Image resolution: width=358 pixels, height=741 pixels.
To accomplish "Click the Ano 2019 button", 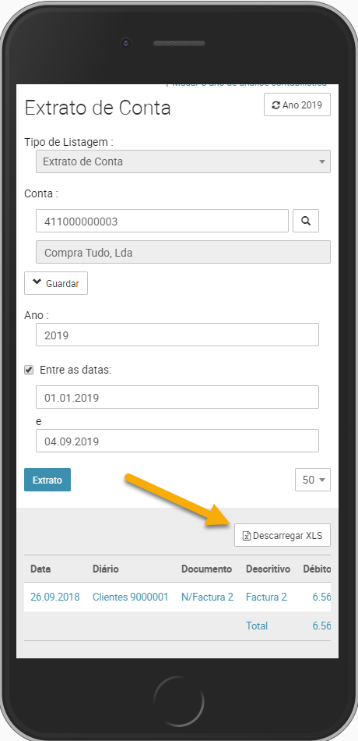I will pyautogui.click(x=297, y=105).
